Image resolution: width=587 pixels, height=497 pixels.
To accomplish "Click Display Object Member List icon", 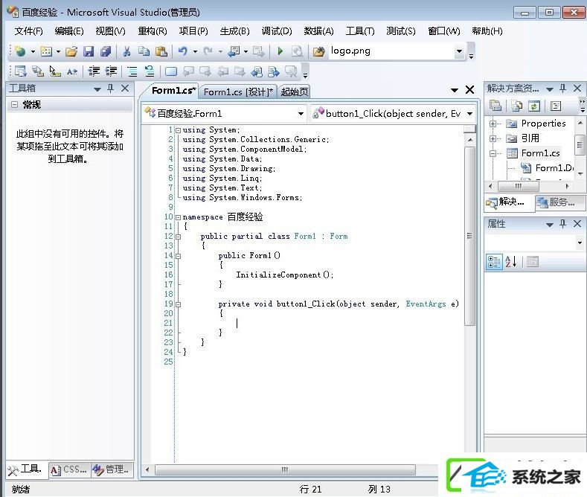I will tap(20, 71).
